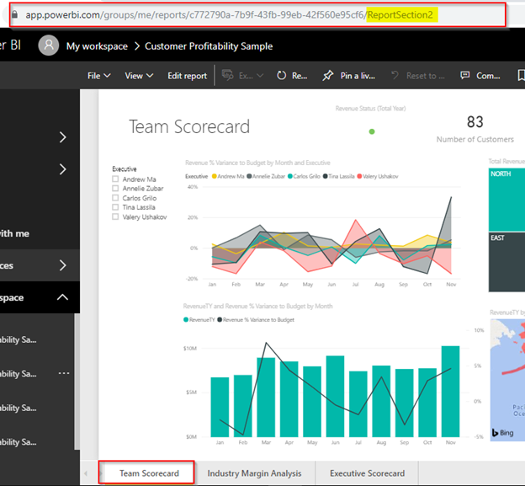Check the Valery Ushakov executive checkbox
The height and width of the screenshot is (486, 525).
(x=115, y=216)
